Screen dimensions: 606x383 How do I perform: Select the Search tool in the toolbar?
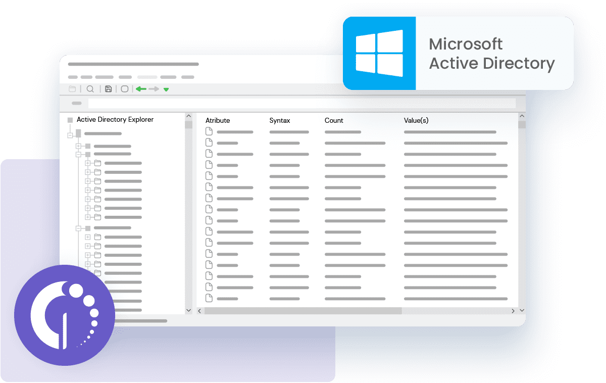(x=90, y=88)
